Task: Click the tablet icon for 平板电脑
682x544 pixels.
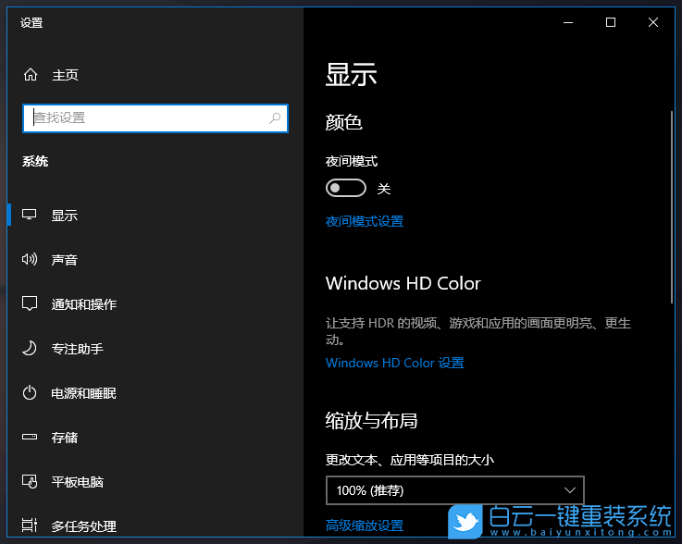Action: point(30,481)
